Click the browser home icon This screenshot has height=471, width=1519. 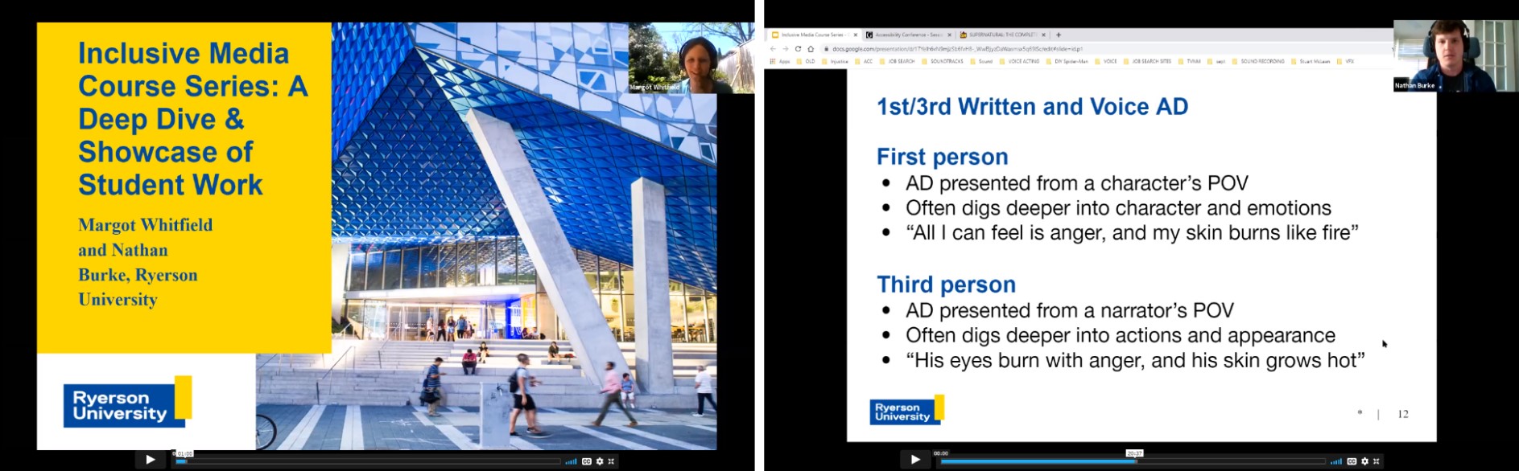[x=811, y=49]
